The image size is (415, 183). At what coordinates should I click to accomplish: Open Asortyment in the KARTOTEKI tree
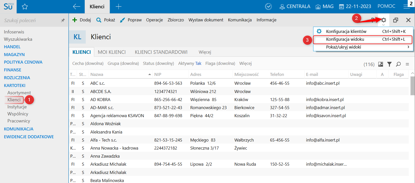(19, 93)
